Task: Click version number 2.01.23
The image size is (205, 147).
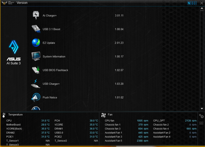Action: 119,43
